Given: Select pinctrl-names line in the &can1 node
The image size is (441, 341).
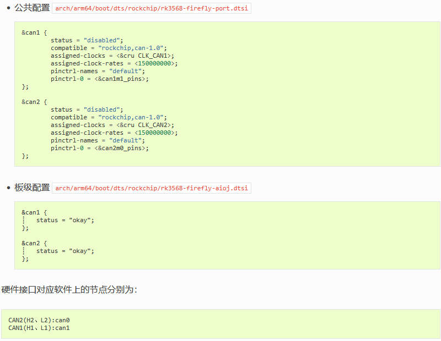Looking at the screenshot, I should 98,71.
